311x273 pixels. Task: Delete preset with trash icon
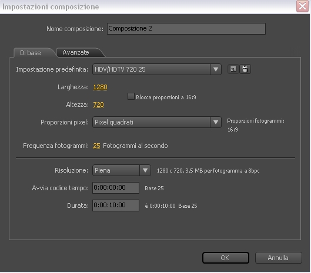pyautogui.click(x=245, y=69)
